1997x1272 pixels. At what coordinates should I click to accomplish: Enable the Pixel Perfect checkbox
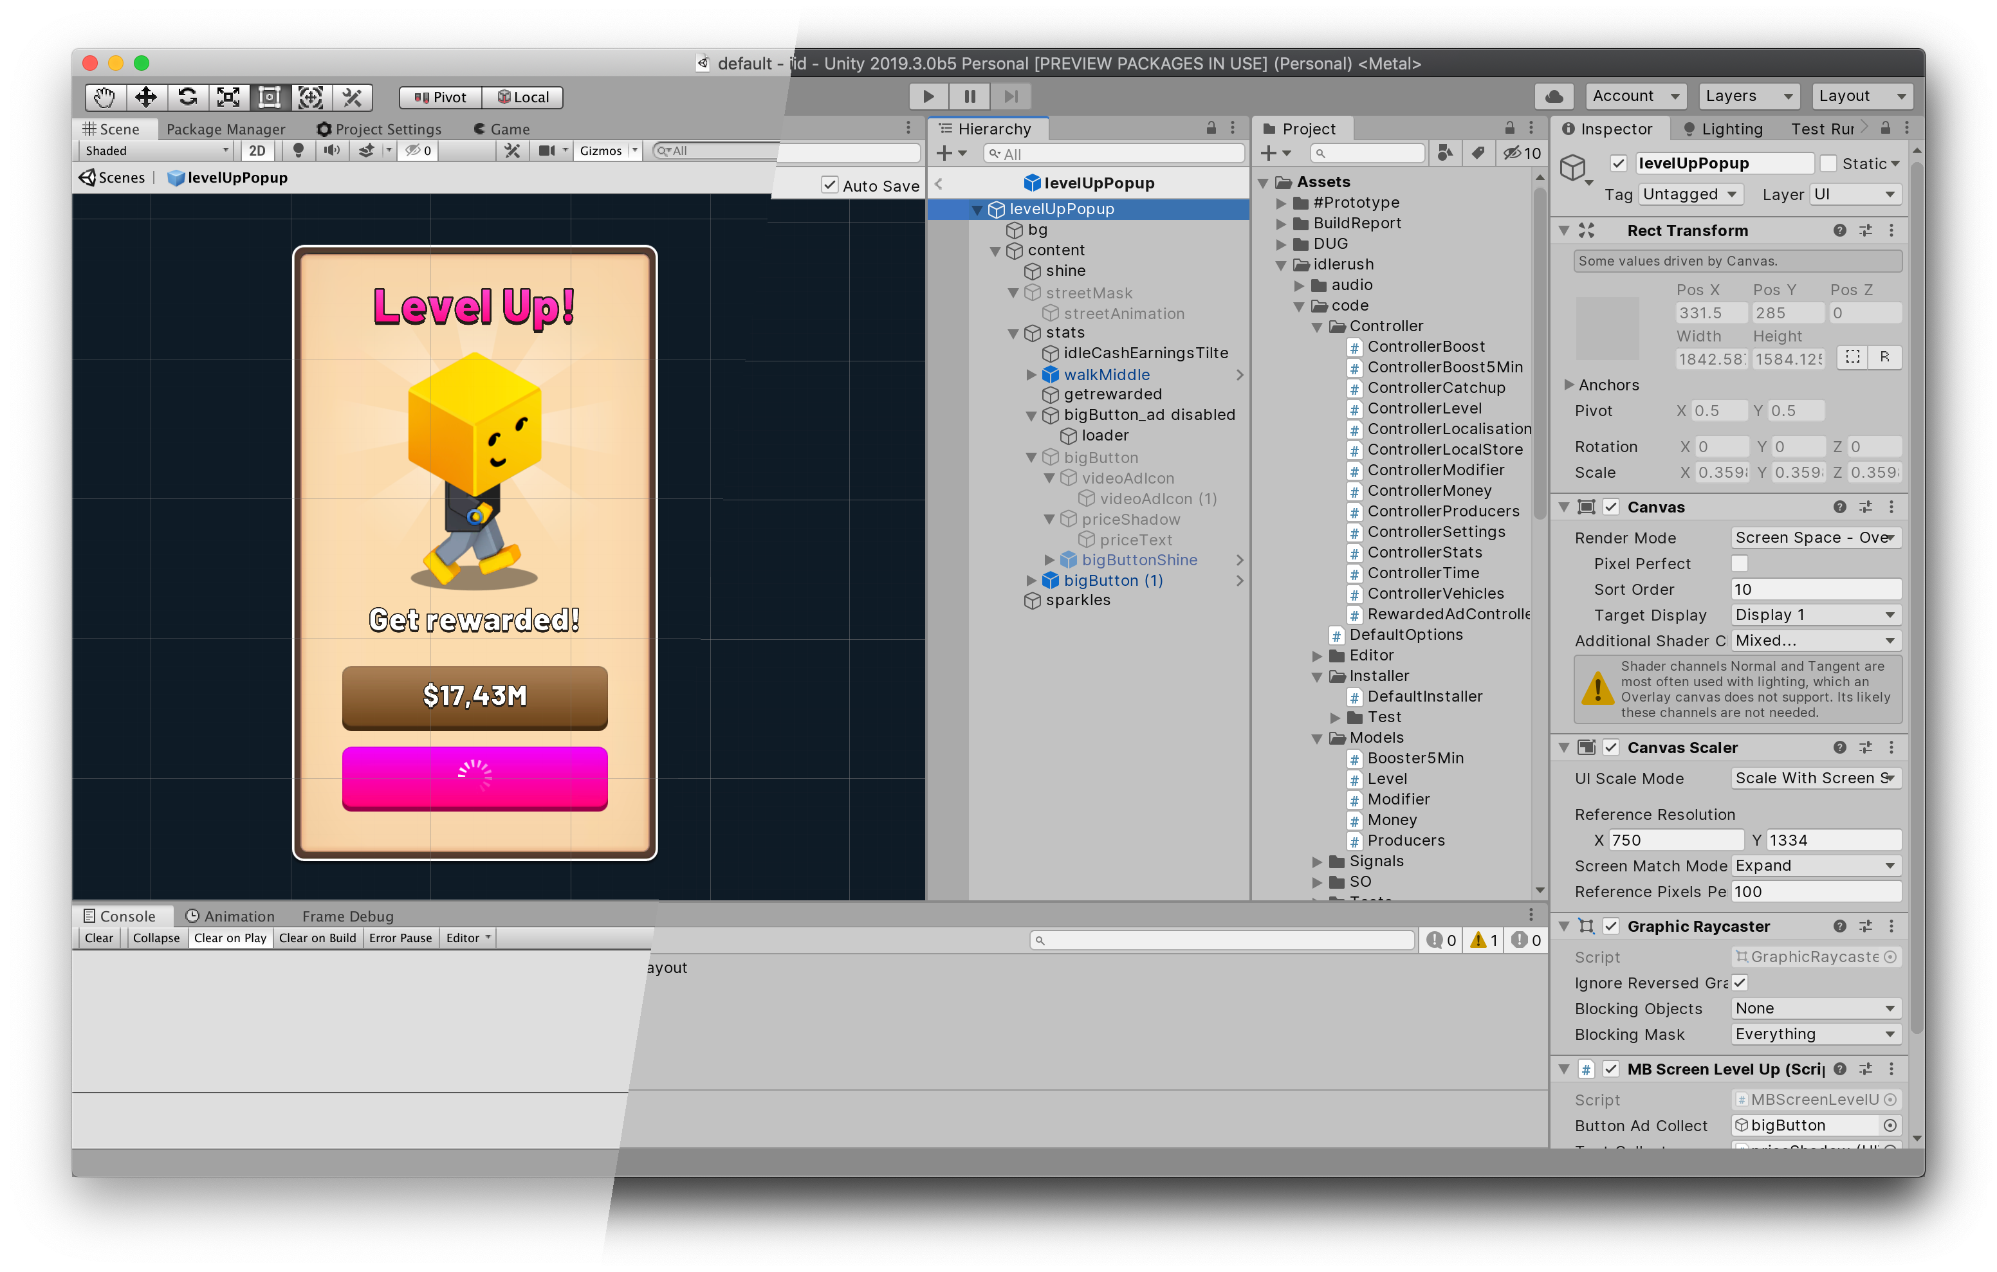tap(1740, 564)
